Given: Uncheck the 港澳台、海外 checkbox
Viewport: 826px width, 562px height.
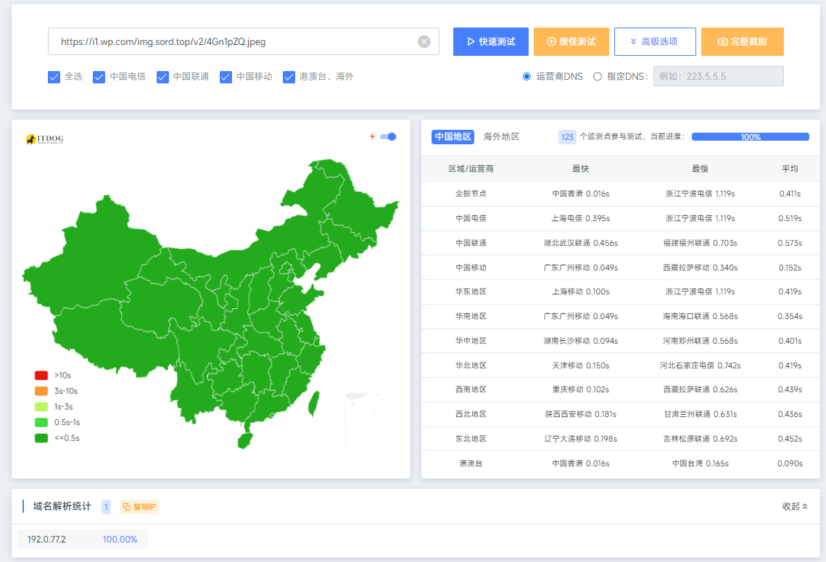Looking at the screenshot, I should (289, 76).
